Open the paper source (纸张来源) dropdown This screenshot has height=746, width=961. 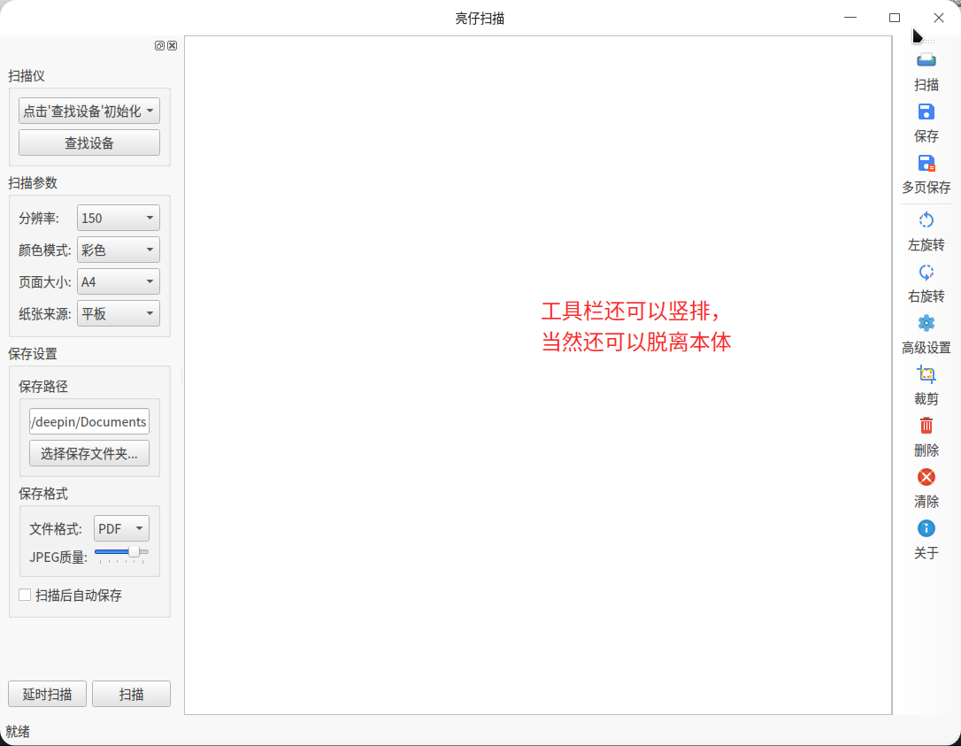[119, 314]
